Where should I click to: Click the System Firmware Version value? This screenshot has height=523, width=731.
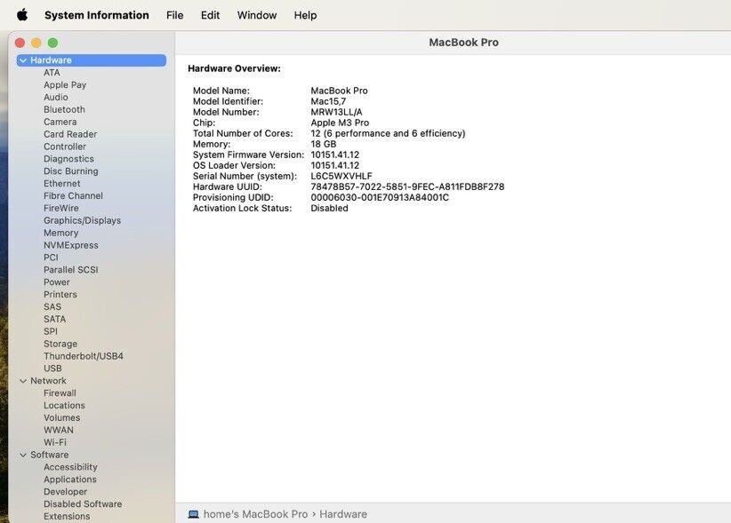pyautogui.click(x=334, y=155)
